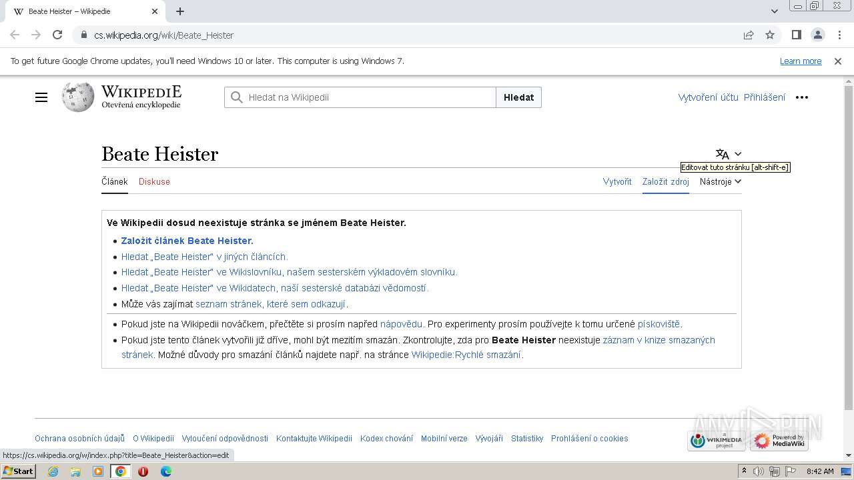This screenshot has width=854, height=480.
Task: Click the page vertical scrollbar
Action: pyautogui.click(x=848, y=247)
